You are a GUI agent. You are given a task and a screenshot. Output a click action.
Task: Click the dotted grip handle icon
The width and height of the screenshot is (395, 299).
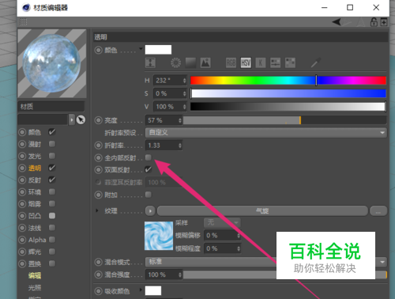click(24, 22)
